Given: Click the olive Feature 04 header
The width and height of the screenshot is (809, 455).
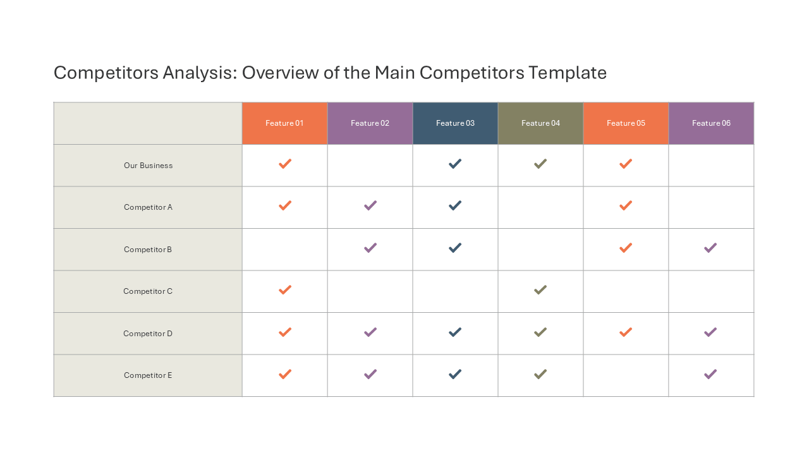Looking at the screenshot, I should pos(540,123).
